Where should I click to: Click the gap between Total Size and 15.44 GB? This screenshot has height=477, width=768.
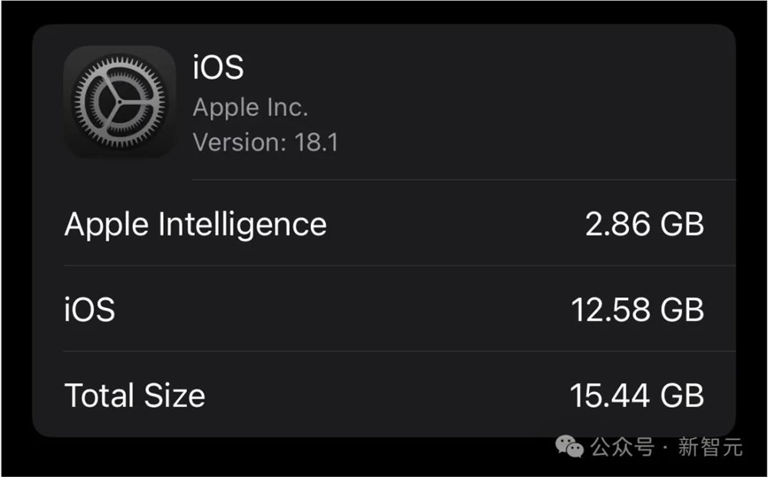tap(387, 396)
